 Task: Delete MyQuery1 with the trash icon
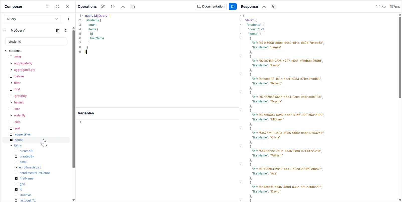tap(58, 31)
